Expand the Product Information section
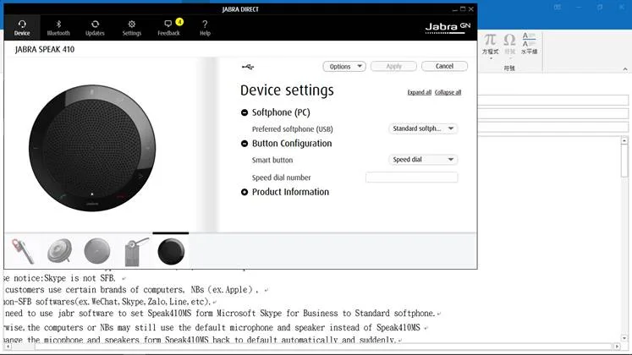 coord(245,193)
